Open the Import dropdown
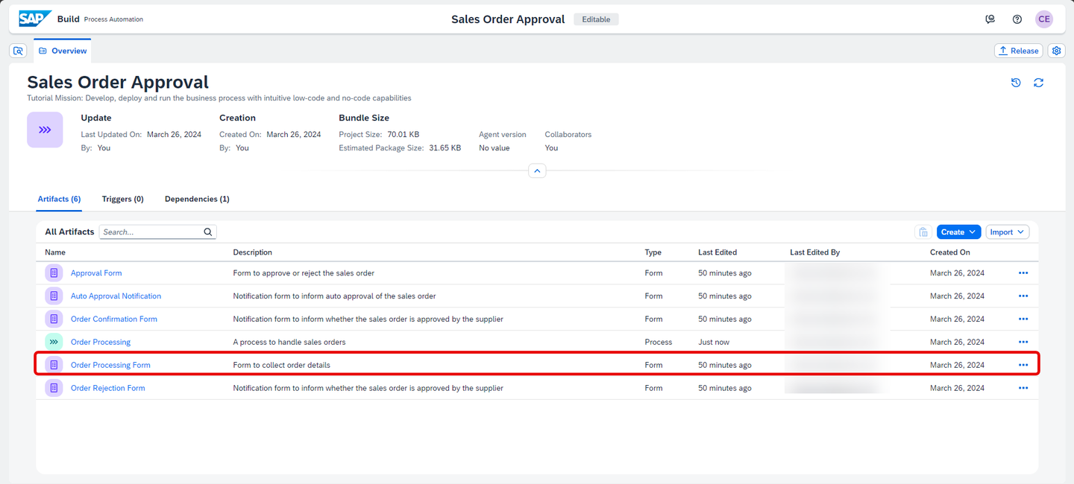Viewport: 1074px width, 484px height. (x=1008, y=232)
